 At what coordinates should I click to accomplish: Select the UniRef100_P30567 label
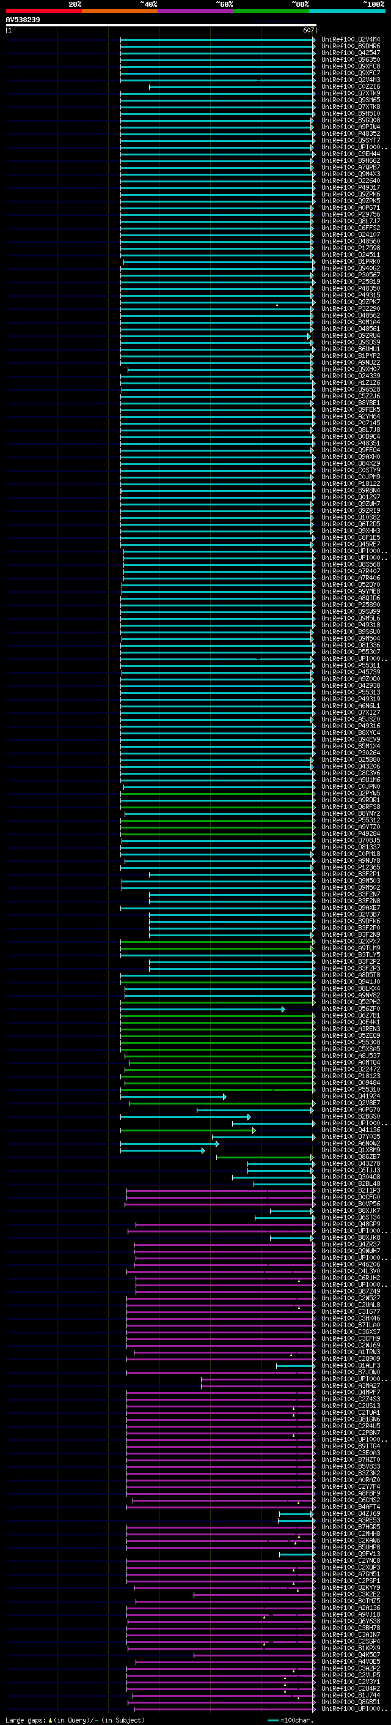(x=351, y=275)
